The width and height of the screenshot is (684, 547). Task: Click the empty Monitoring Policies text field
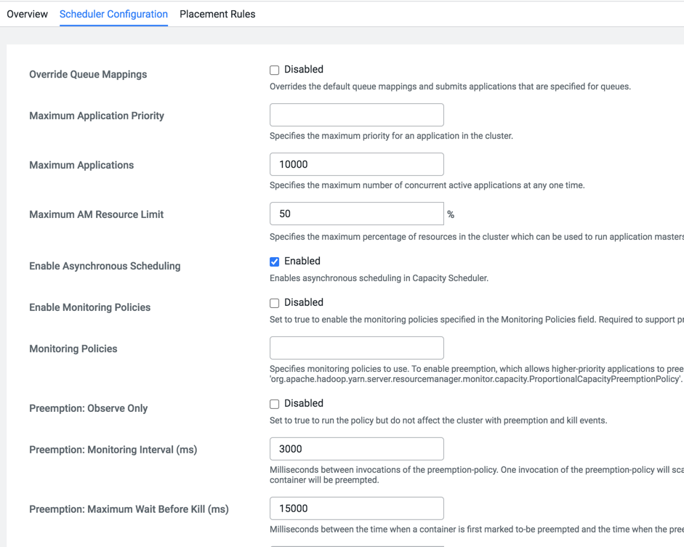(x=356, y=348)
